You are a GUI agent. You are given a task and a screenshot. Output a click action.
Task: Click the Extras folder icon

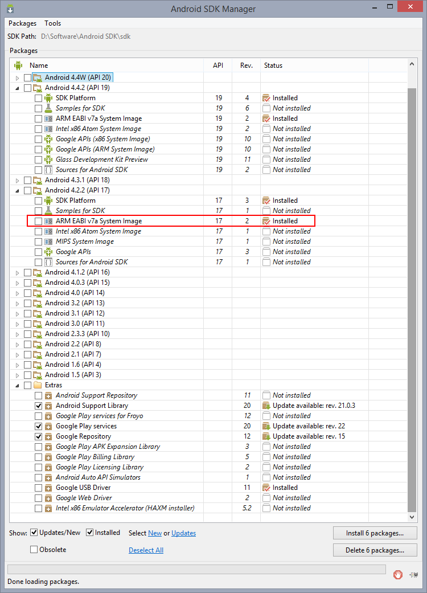(x=38, y=385)
